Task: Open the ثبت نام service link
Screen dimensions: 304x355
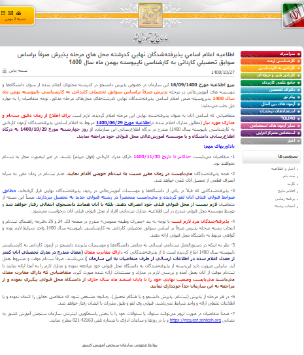Action: [288, 176]
